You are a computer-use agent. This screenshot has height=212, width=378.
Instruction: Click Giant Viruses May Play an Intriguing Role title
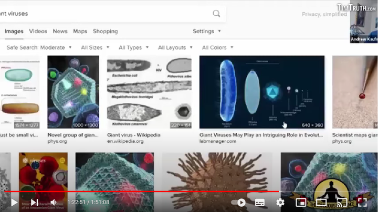click(x=261, y=135)
